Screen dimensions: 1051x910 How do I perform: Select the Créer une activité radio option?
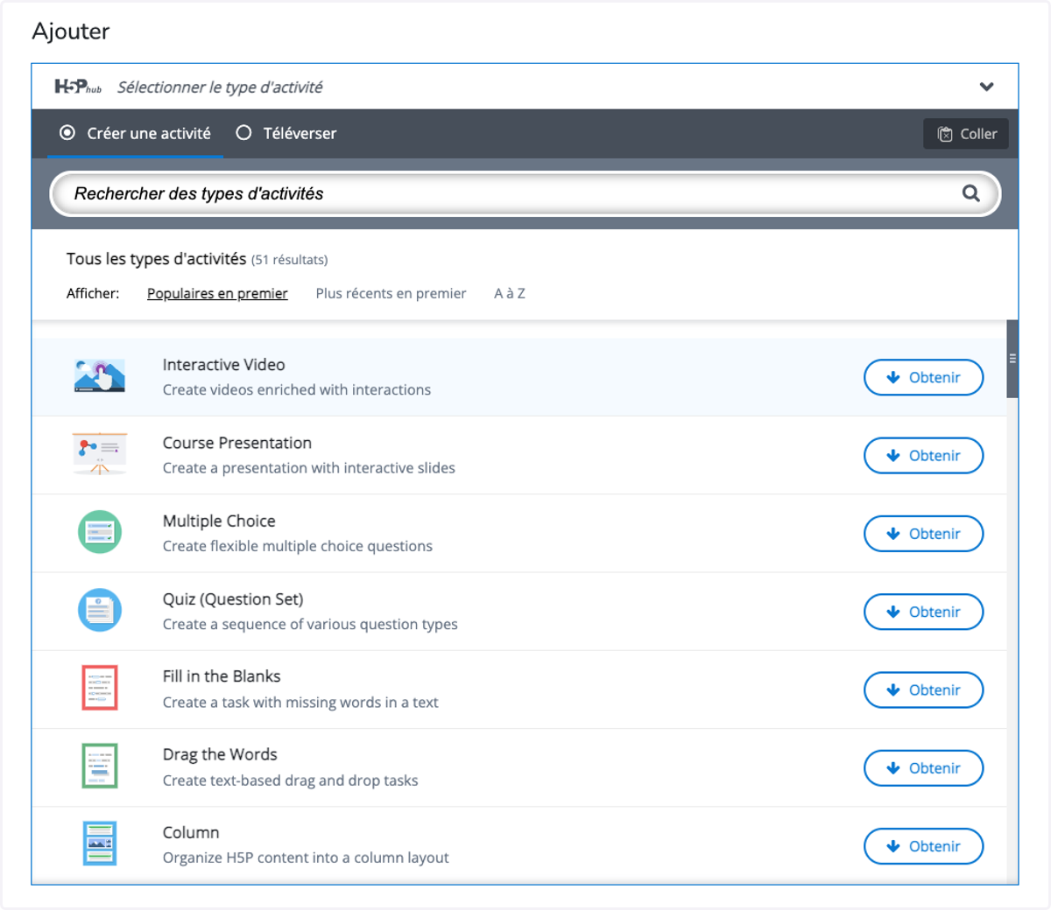pyautogui.click(x=135, y=133)
